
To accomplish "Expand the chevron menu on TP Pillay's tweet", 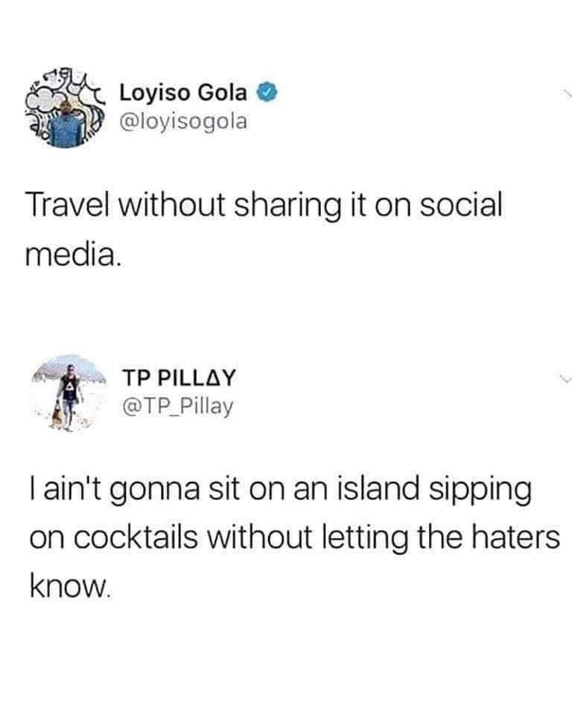I will [565, 379].
